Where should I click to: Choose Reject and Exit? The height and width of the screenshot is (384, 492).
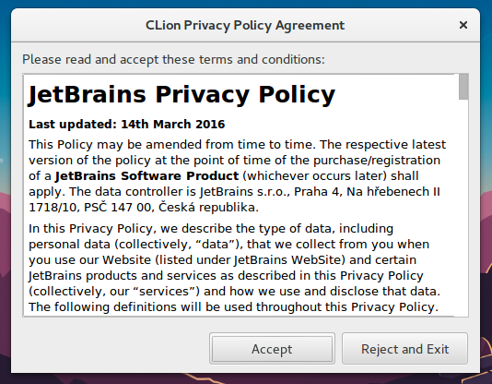pyautogui.click(x=404, y=349)
